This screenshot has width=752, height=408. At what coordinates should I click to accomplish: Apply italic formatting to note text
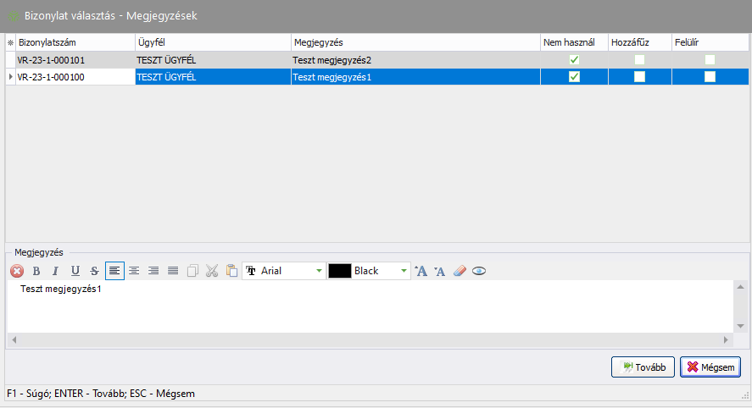(55, 271)
